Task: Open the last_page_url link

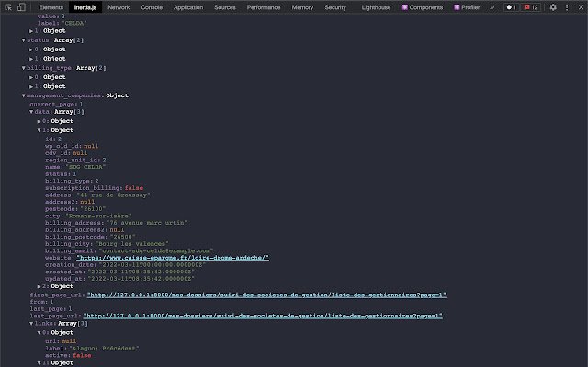Action: 263,316
